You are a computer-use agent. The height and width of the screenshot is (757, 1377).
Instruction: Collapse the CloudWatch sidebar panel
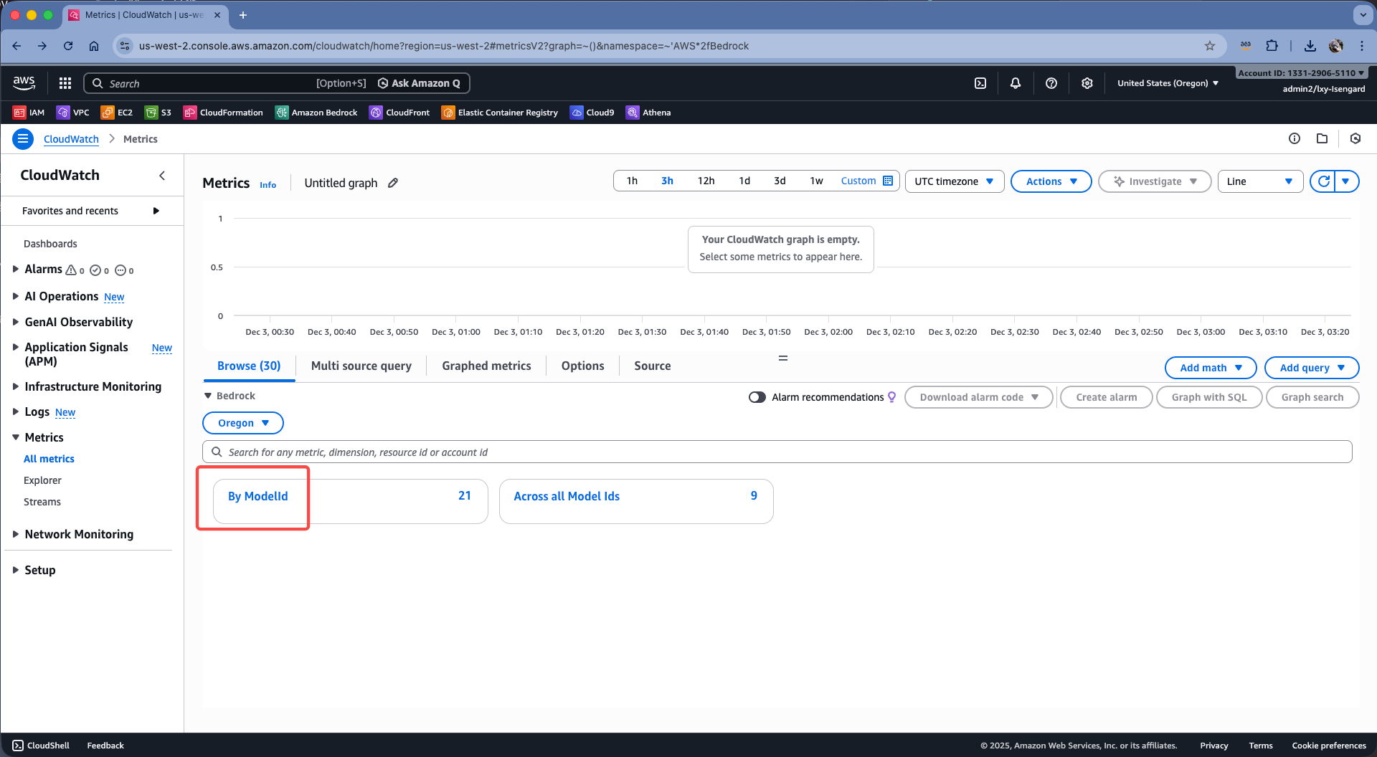pyautogui.click(x=162, y=176)
